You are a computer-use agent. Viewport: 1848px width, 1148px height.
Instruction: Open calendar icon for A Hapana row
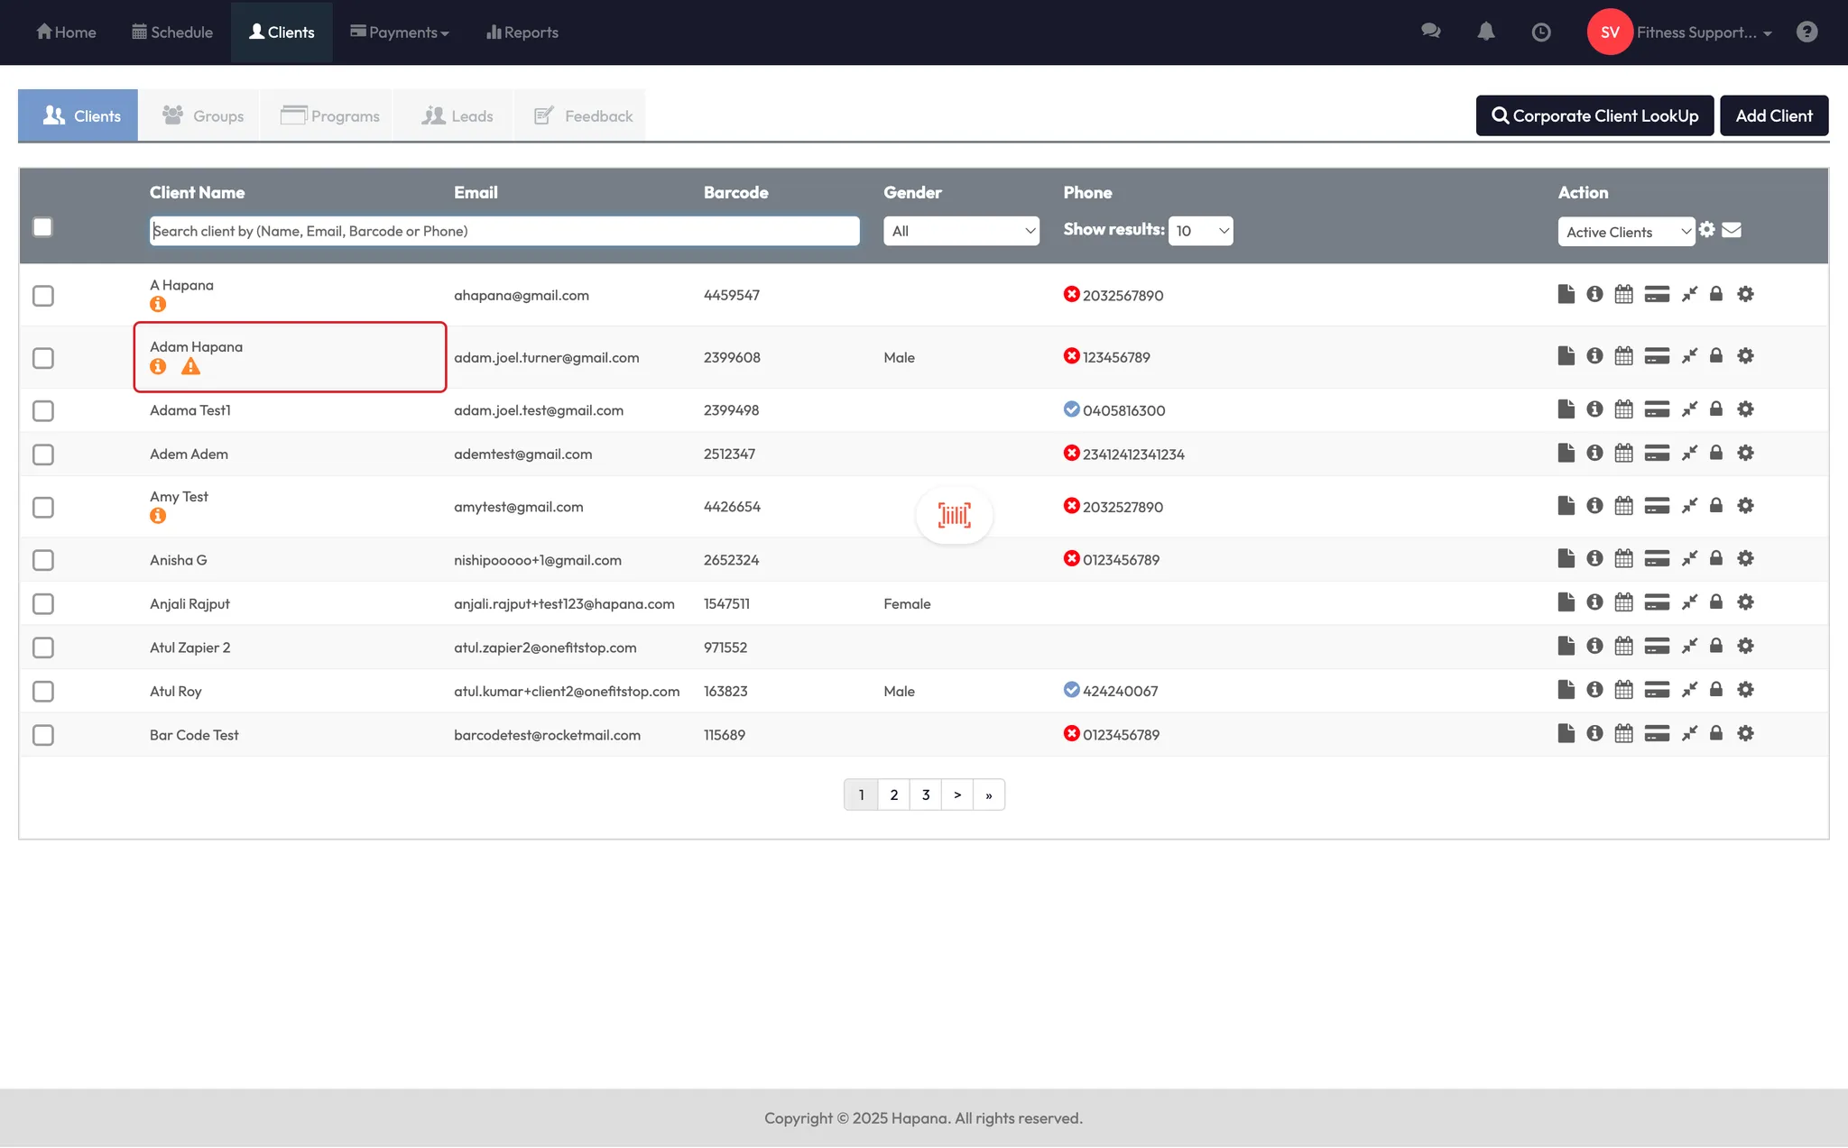pos(1623,294)
